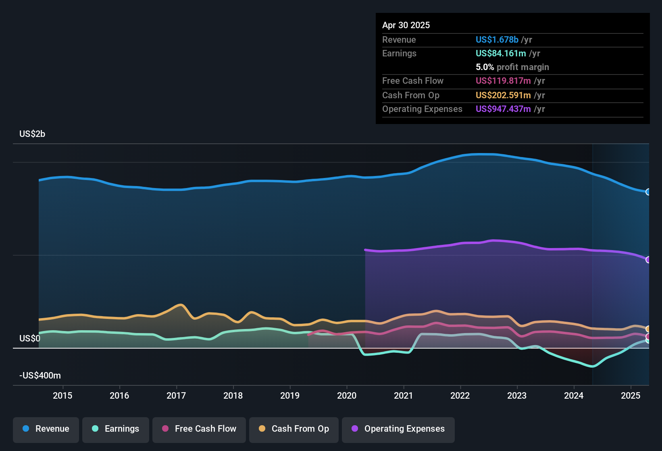Click the 2025 axis label
The image size is (662, 451).
point(631,396)
